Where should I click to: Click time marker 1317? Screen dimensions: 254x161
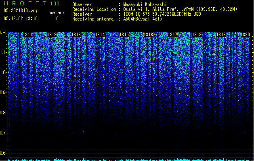pyautogui.click(x=173, y=35)
